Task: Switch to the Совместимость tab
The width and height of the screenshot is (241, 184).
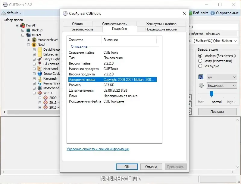Action: point(114,24)
